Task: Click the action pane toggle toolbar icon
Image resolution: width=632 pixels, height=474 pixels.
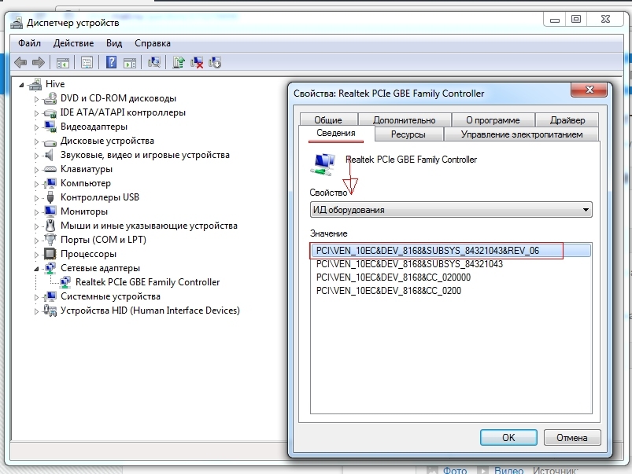Action: pyautogui.click(x=129, y=62)
